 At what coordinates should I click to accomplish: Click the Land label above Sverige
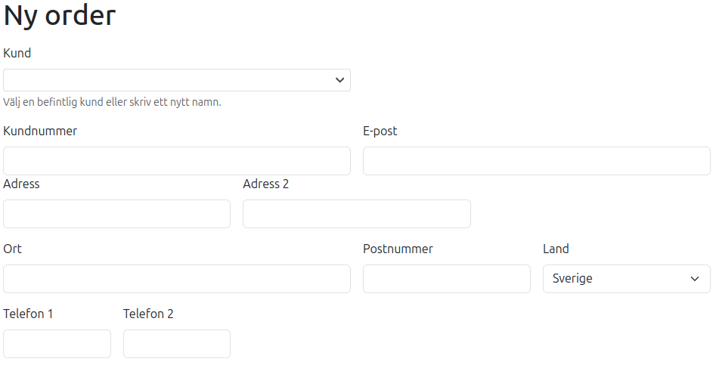pyautogui.click(x=556, y=249)
